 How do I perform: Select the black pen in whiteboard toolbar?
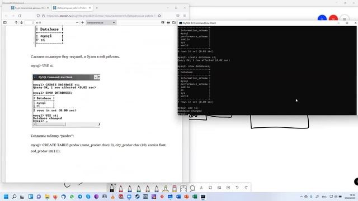tap(112, 188)
